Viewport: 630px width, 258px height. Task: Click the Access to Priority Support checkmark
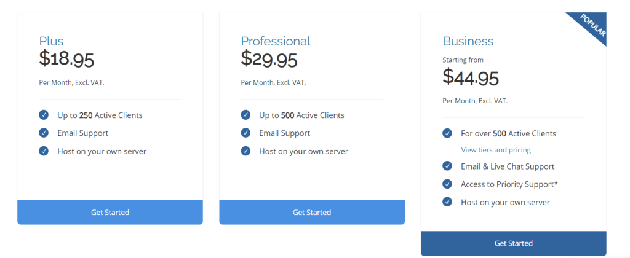coord(447,184)
